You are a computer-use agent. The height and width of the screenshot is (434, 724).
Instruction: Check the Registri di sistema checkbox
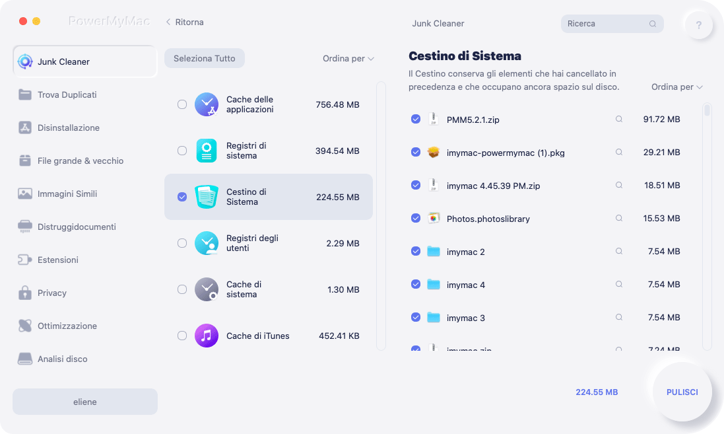point(182,151)
